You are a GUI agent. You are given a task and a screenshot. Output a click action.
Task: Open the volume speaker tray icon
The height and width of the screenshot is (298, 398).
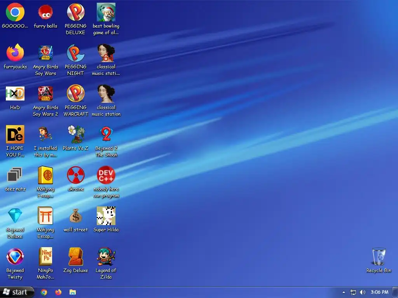pos(363,292)
